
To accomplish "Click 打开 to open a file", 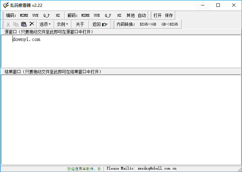I will [157, 15].
